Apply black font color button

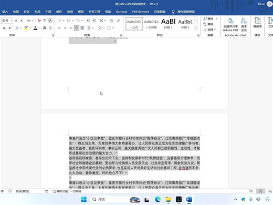tap(36, 28)
